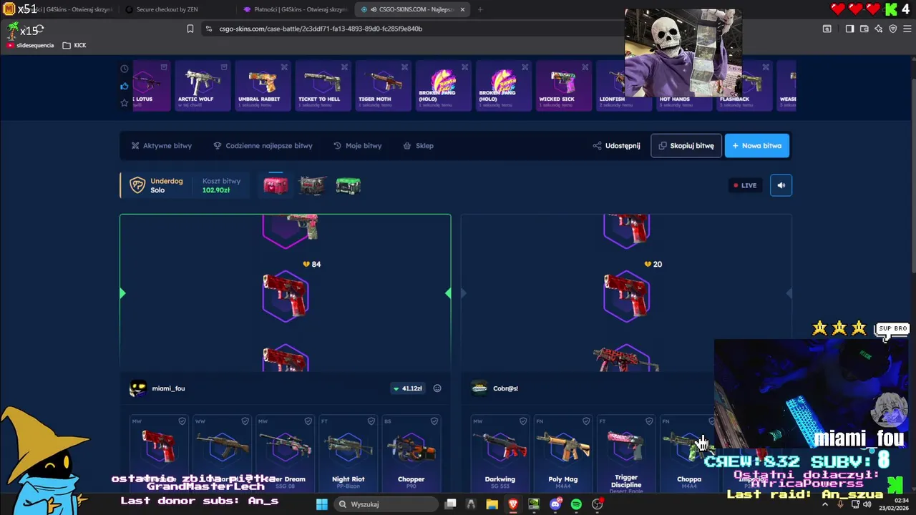Start a new battle with Nowa bitwa
This screenshot has height=515, width=916.
[x=756, y=145]
